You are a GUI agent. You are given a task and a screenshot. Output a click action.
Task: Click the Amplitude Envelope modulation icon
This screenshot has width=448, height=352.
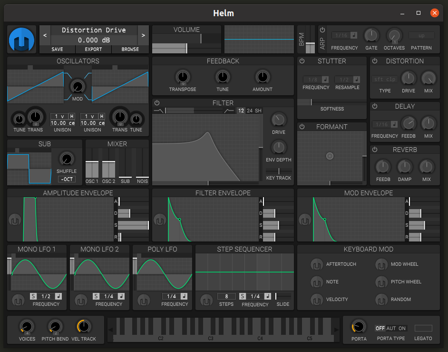tap(15, 220)
